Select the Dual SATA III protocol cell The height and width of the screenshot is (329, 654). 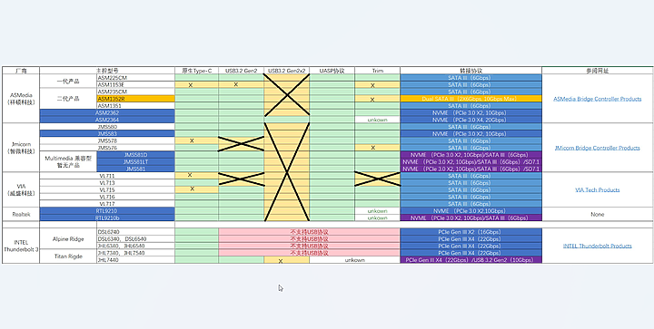point(471,99)
